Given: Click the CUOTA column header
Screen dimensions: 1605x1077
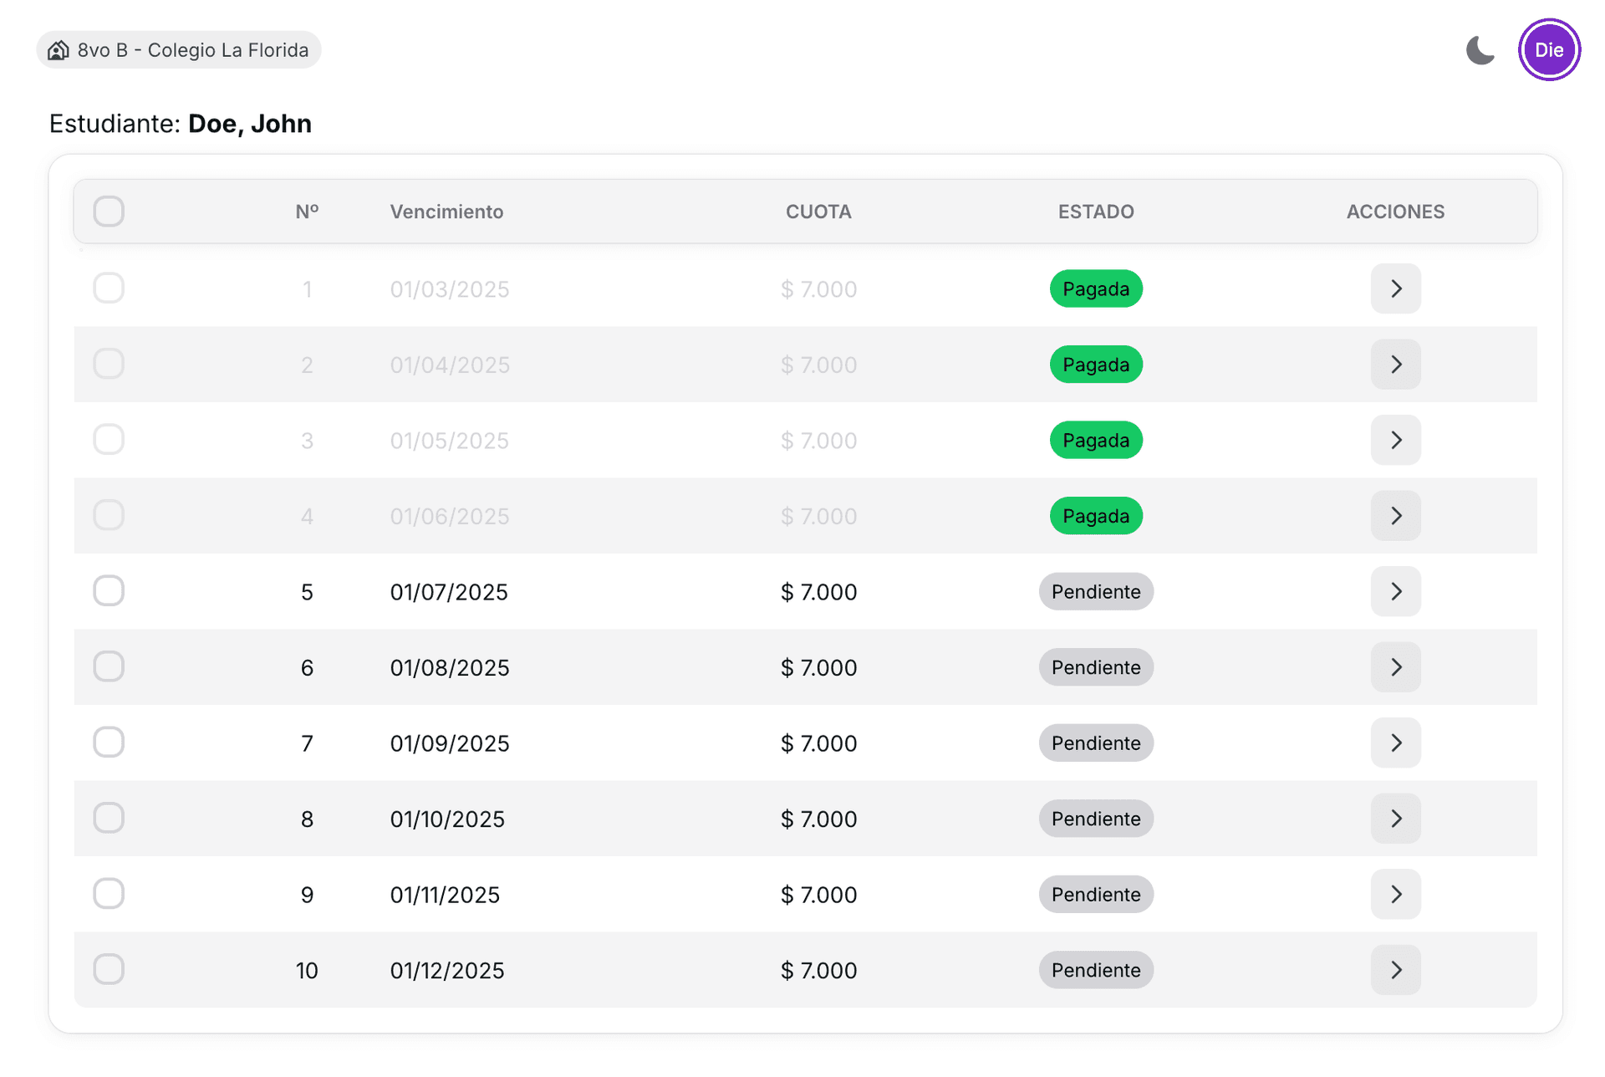Looking at the screenshot, I should click(818, 212).
